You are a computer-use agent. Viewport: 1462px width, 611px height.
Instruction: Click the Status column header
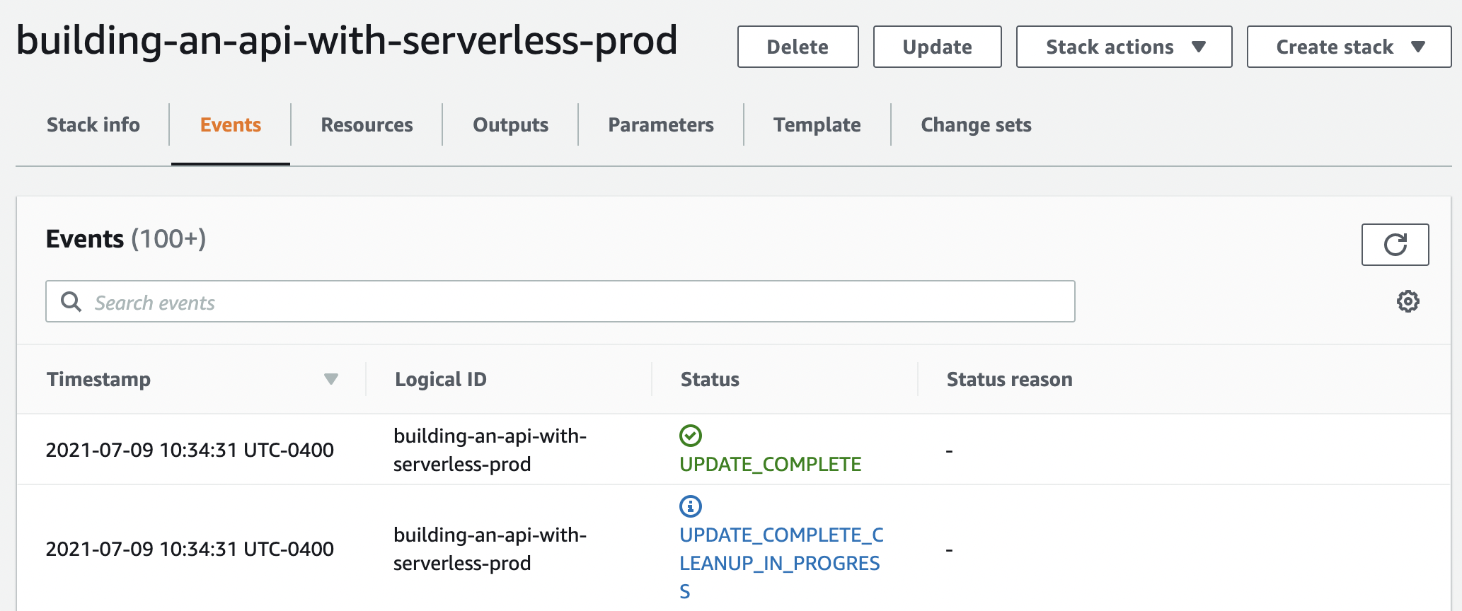[710, 379]
